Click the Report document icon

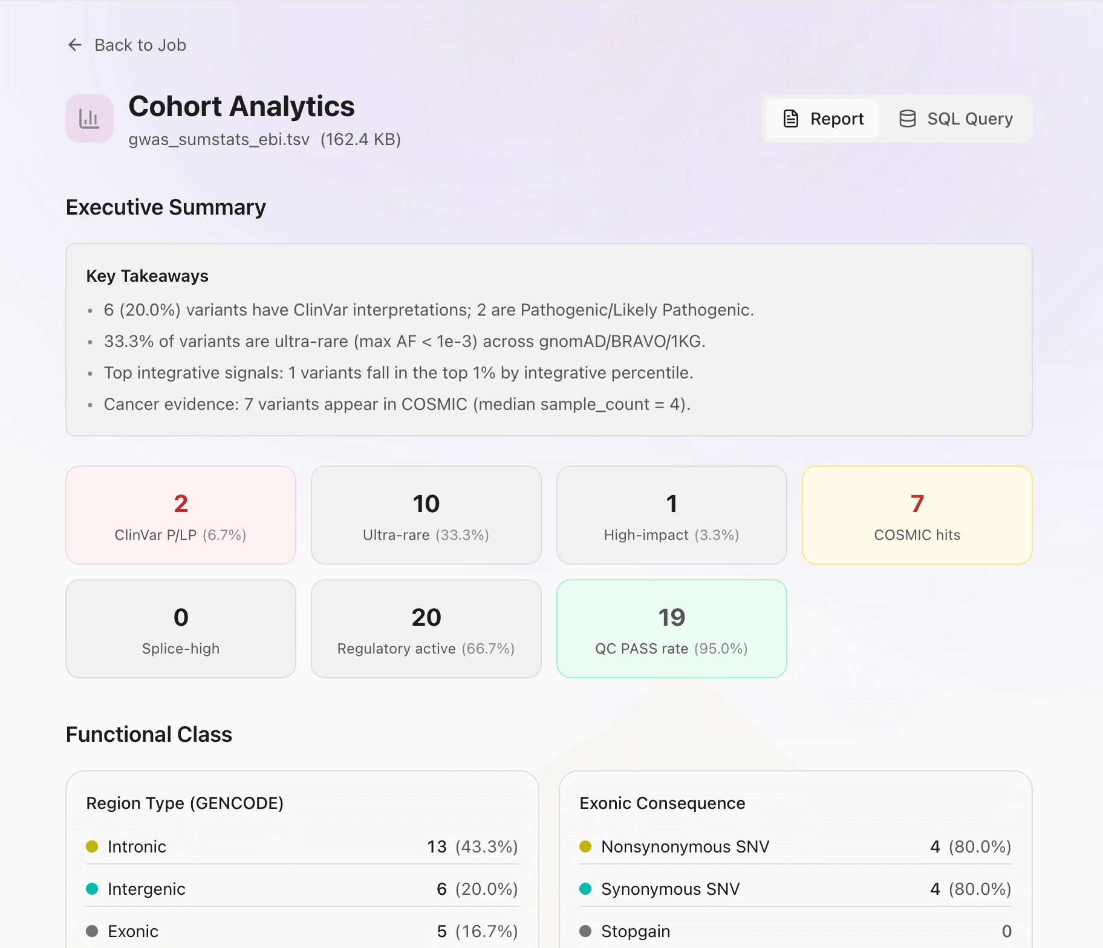(791, 118)
